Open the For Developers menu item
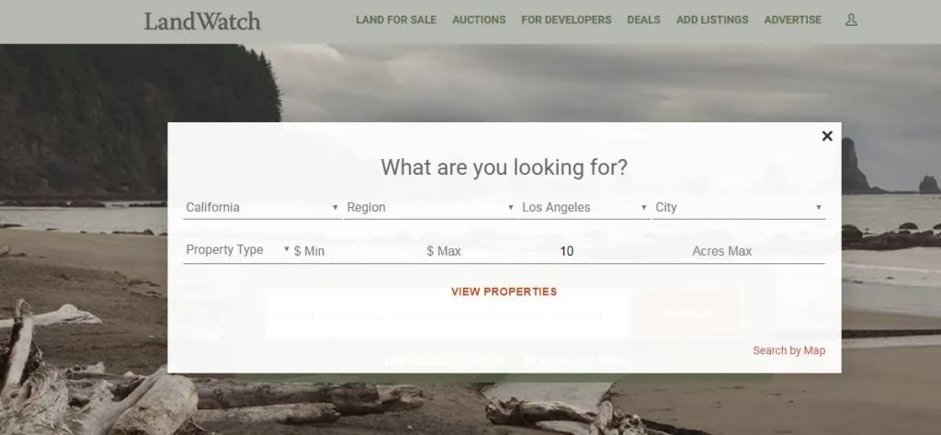The image size is (941, 435). tap(566, 20)
